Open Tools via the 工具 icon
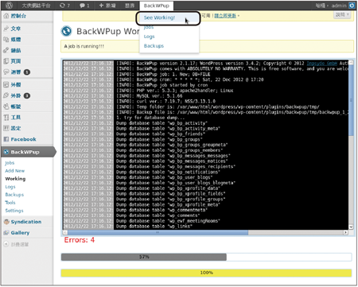The image size is (358, 287). point(6,117)
